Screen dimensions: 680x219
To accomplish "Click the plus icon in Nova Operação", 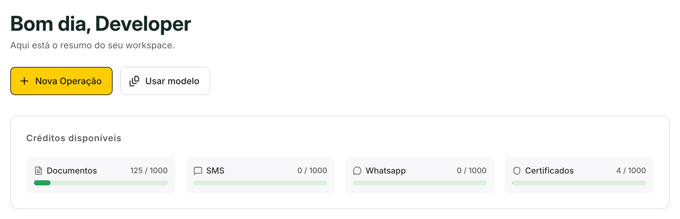I will coord(24,81).
